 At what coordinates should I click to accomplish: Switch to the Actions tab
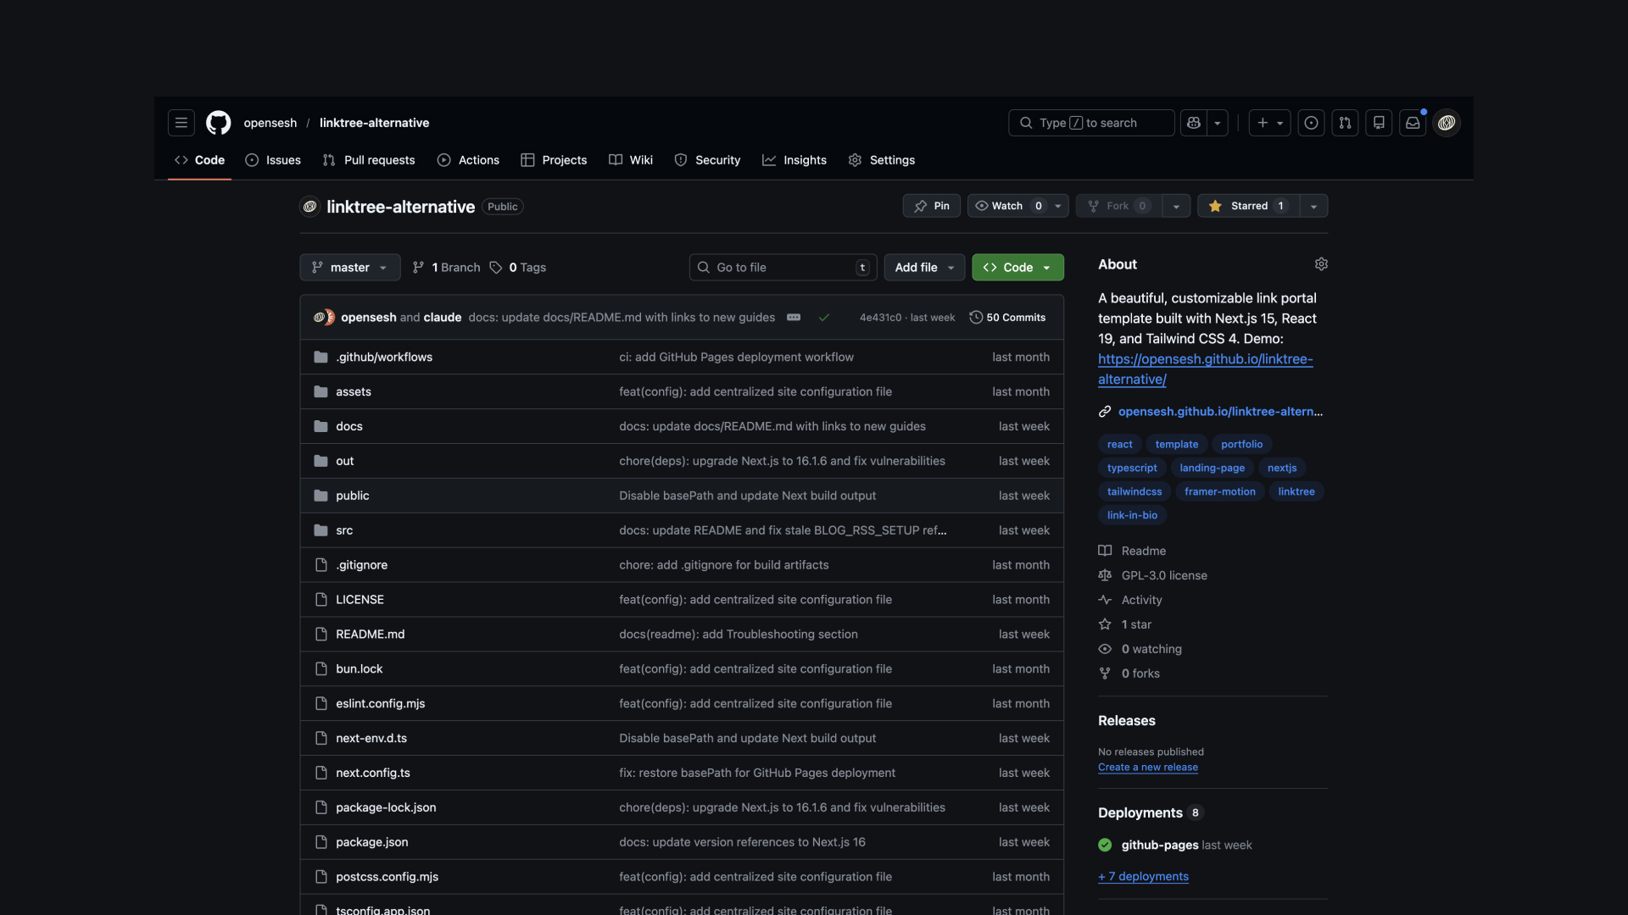tap(468, 160)
